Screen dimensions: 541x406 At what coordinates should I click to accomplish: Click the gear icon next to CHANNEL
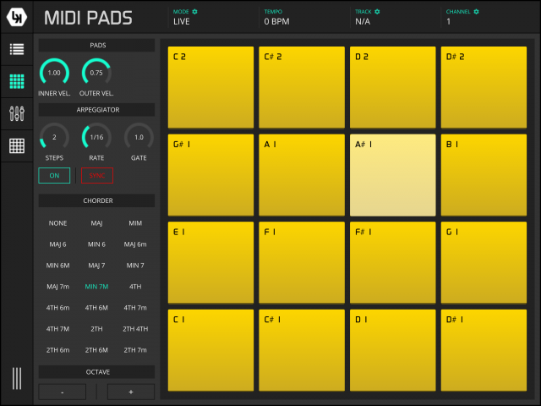477,12
